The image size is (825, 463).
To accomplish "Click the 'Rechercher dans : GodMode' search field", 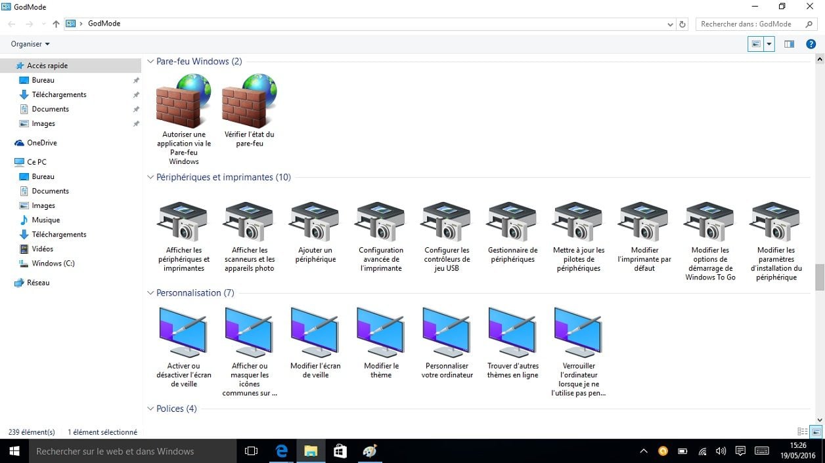I will point(749,24).
